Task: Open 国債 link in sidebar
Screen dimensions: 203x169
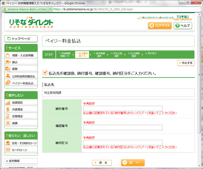Action: (x=21, y=123)
